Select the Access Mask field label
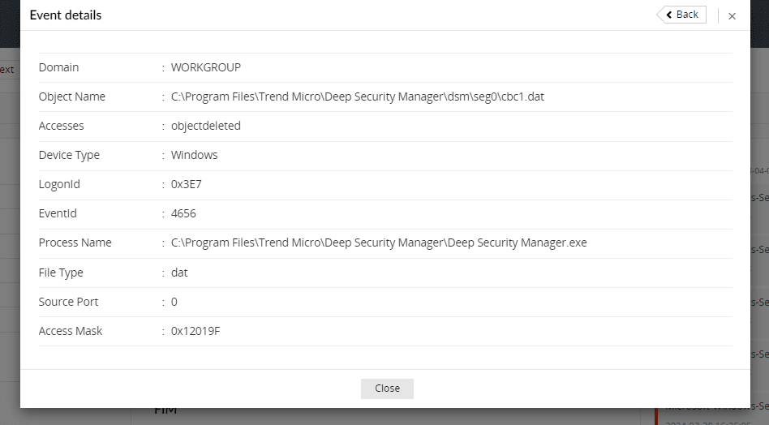The width and height of the screenshot is (769, 425). coord(71,331)
